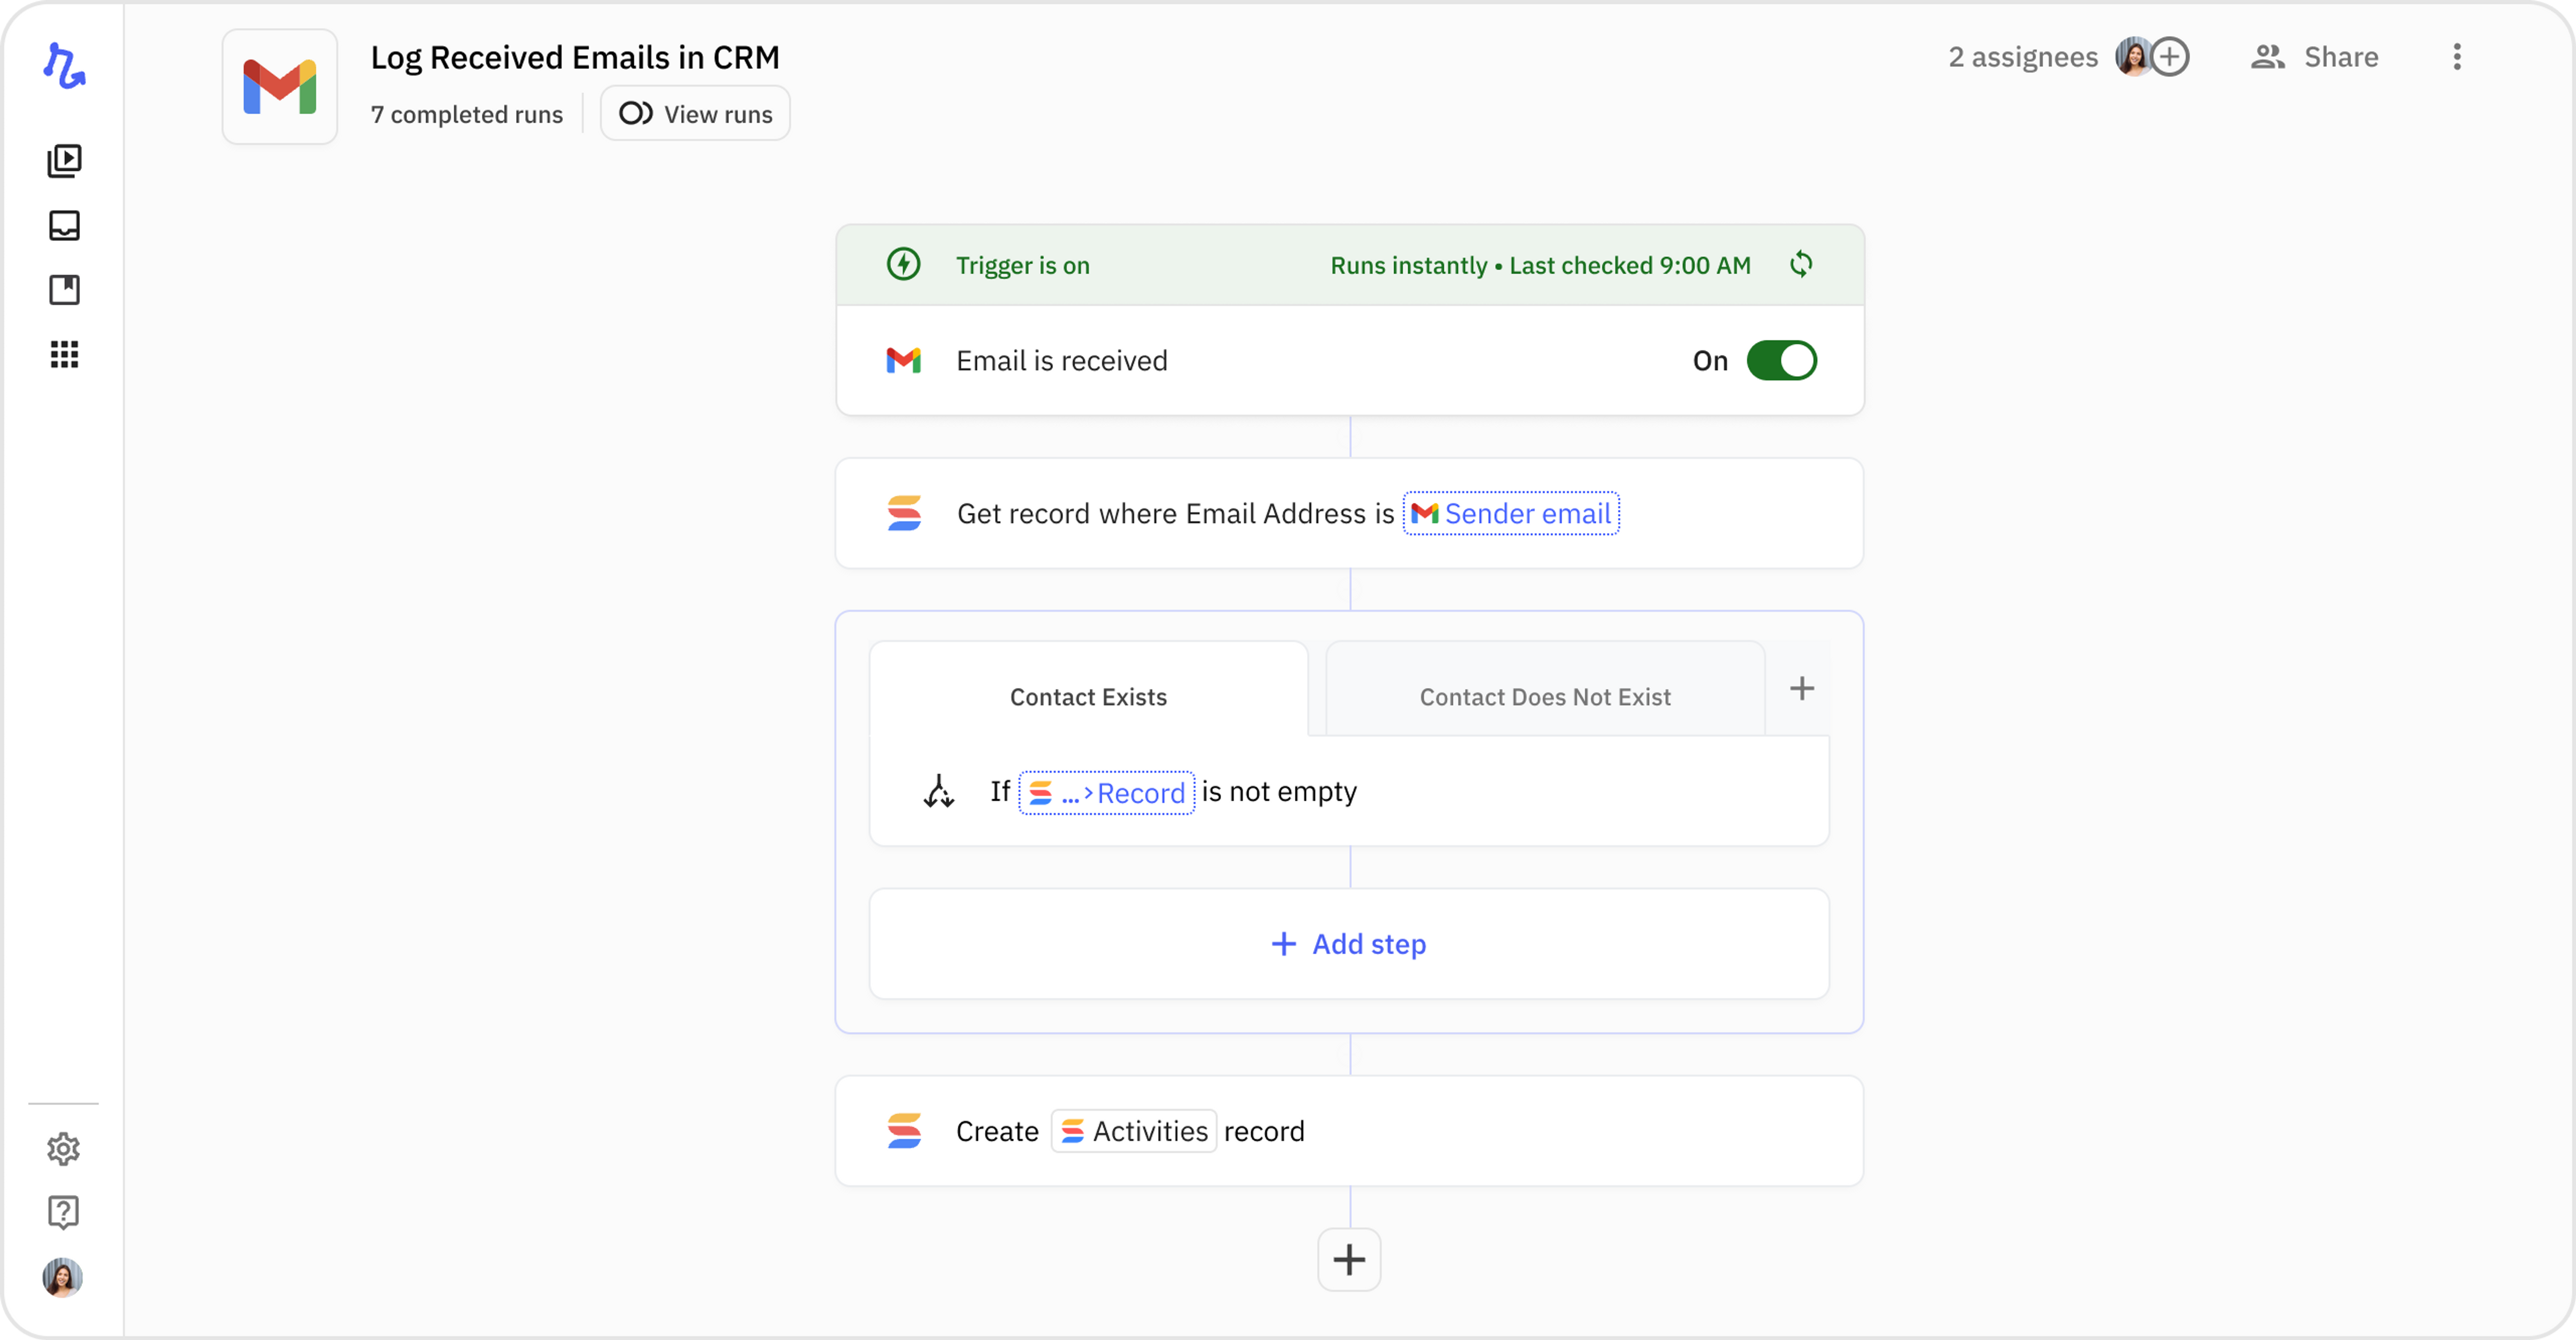Image resolution: width=2576 pixels, height=1340 pixels.
Task: Open the Email is received trigger step
Action: click(x=1350, y=361)
